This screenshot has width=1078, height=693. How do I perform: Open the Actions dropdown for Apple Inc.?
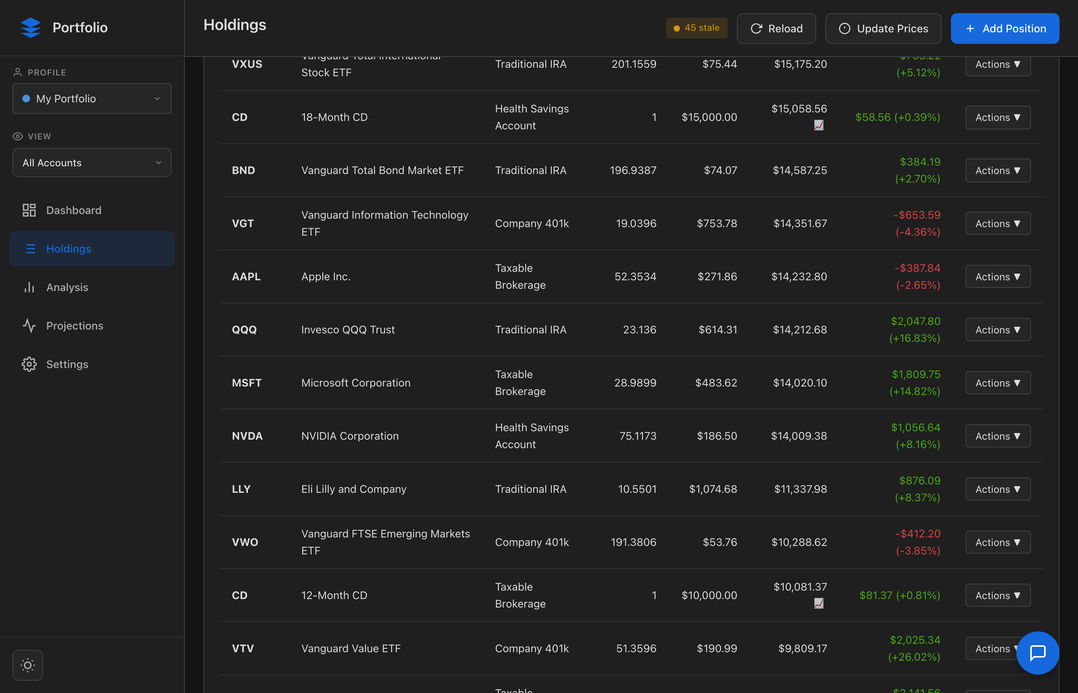(998, 276)
